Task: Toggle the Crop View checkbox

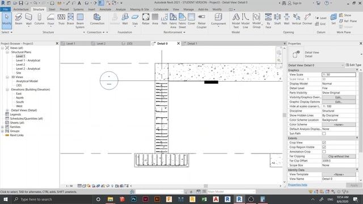Action: point(324,142)
